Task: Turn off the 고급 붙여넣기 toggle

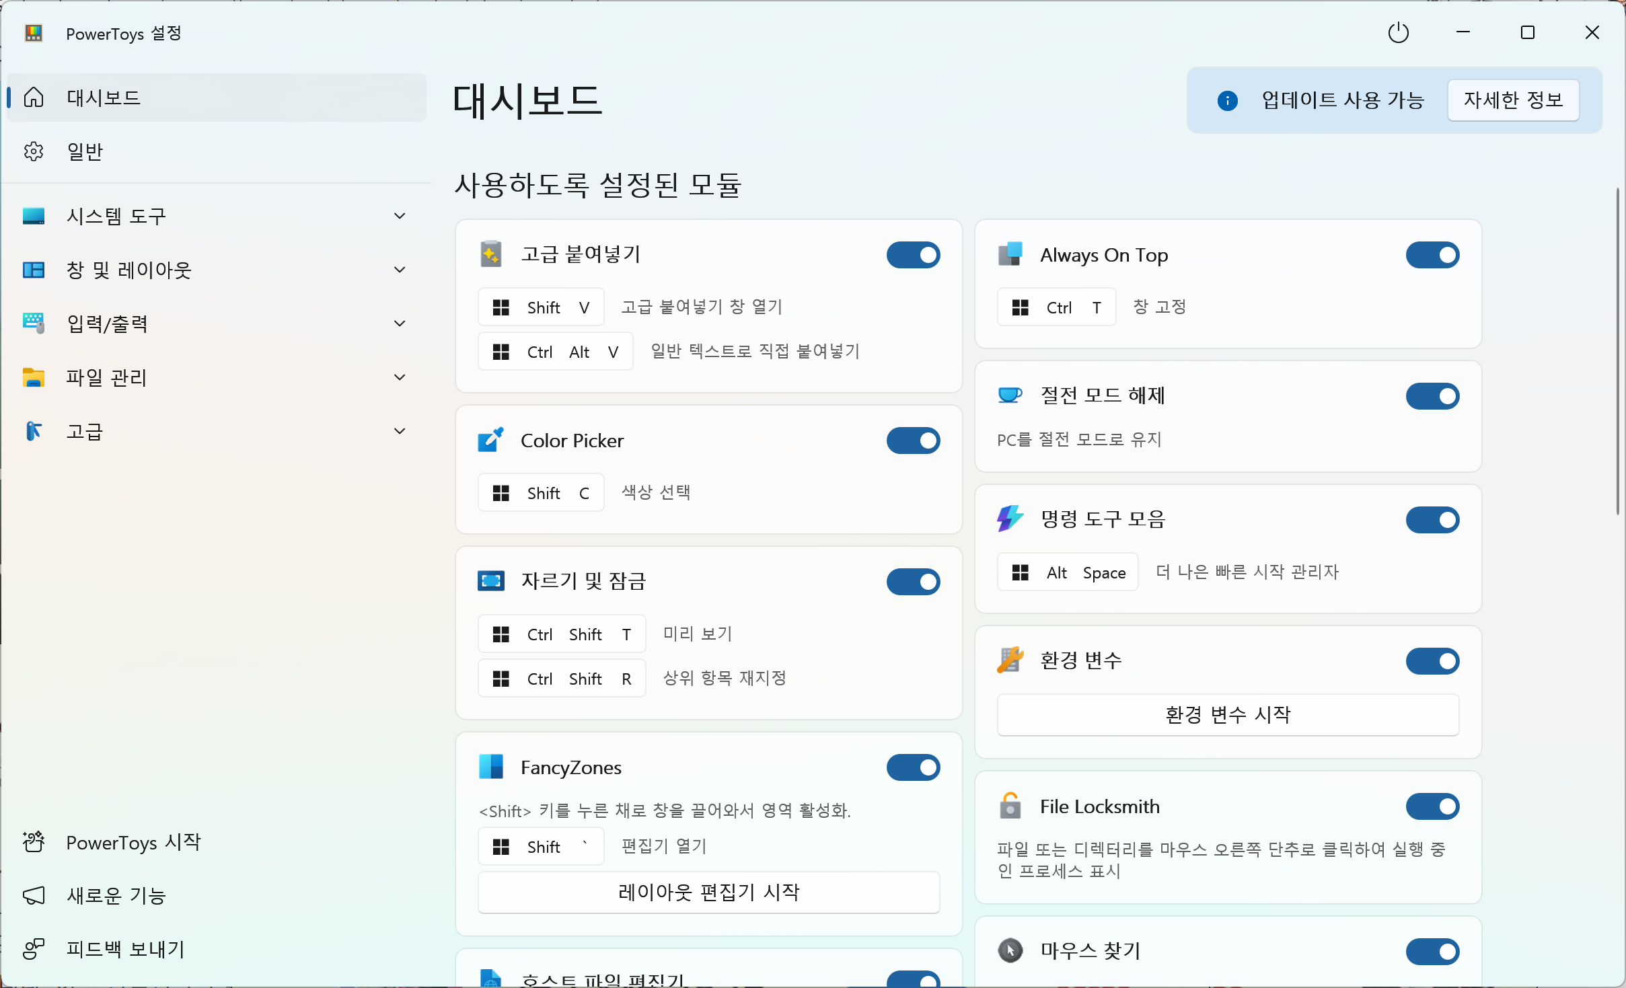Action: coord(913,255)
